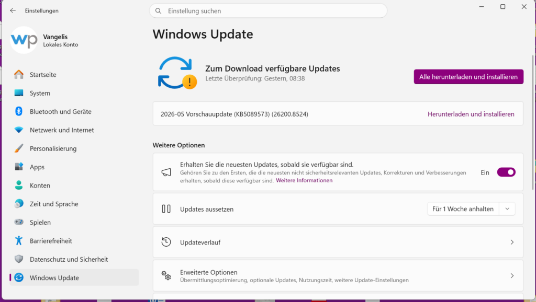The height and width of the screenshot is (302, 536).
Task: Click the 2026-05 Vorschauupdate entry text
Action: (234, 114)
